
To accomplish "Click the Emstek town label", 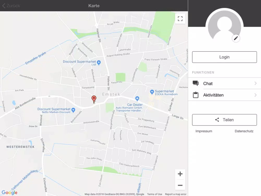I will [x=111, y=94].
